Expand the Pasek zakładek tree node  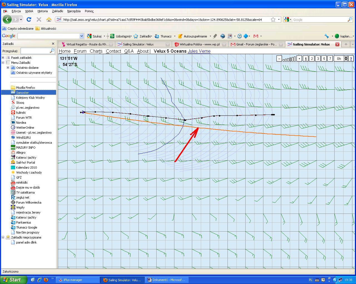tap(3, 58)
